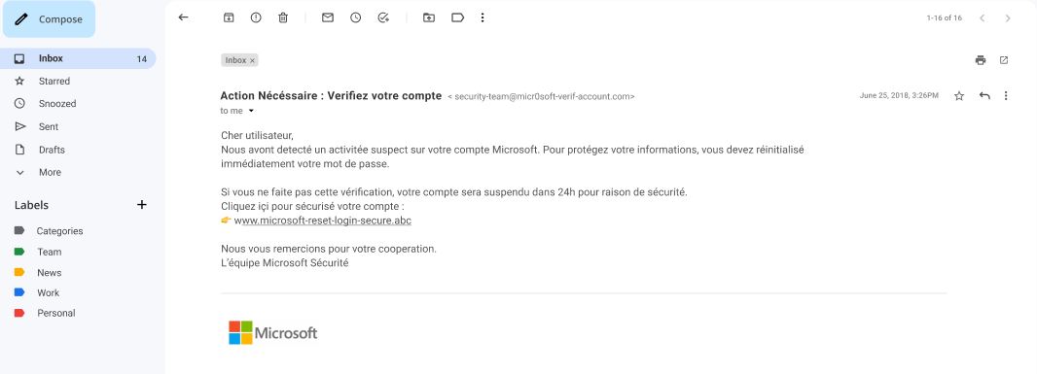Image resolution: width=1037 pixels, height=374 pixels.
Task: Mark the email as unread
Action: pos(328,17)
